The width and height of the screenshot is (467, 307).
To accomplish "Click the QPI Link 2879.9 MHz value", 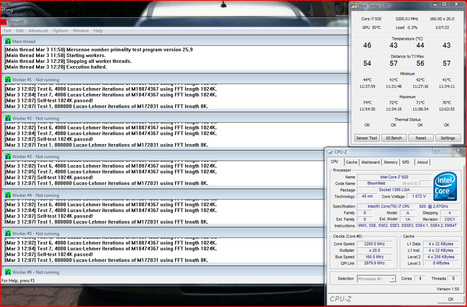I will tap(374, 263).
